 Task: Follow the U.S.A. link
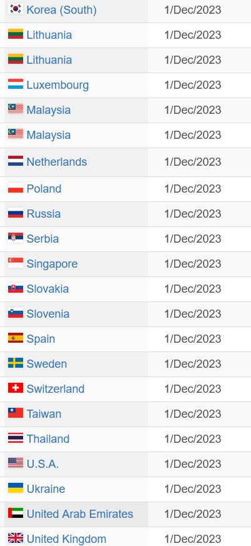[x=42, y=464]
